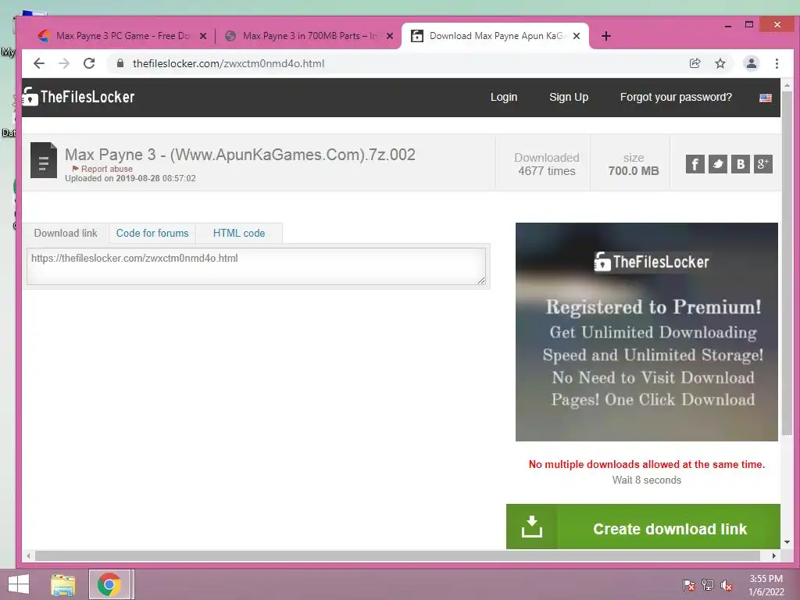The image size is (800, 600).
Task: Click the file document icon
Action: [44, 160]
